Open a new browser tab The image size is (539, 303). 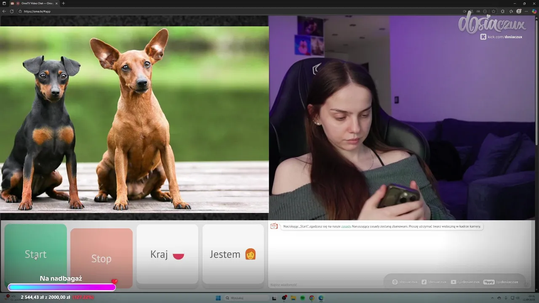pos(64,3)
